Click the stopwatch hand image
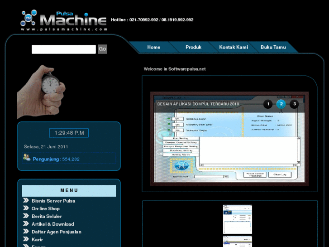This screenshot has width=329, height=247. pyautogui.click(x=41, y=92)
